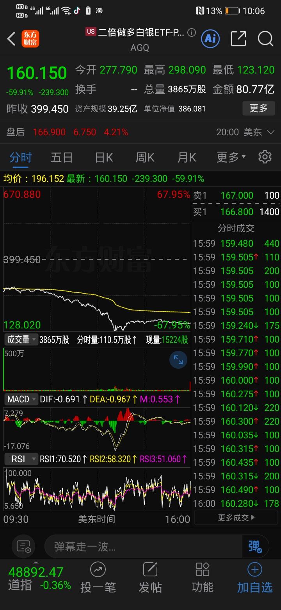The height and width of the screenshot is (610, 281).
Task: Expand the 盘后 after-hours row arrow
Action: 270,132
